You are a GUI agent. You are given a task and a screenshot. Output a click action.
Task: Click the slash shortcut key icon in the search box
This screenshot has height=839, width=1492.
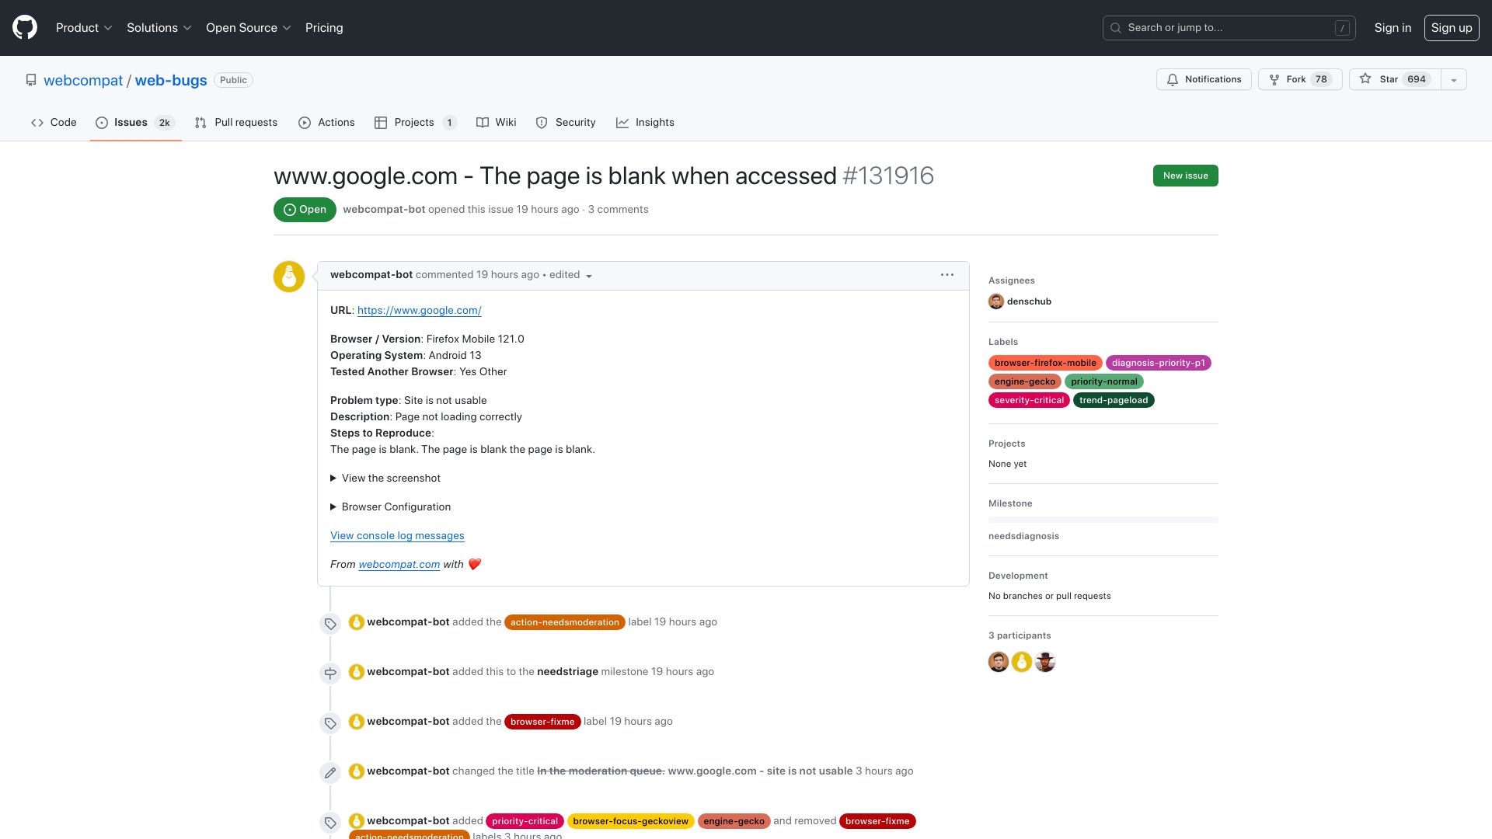[x=1342, y=28]
